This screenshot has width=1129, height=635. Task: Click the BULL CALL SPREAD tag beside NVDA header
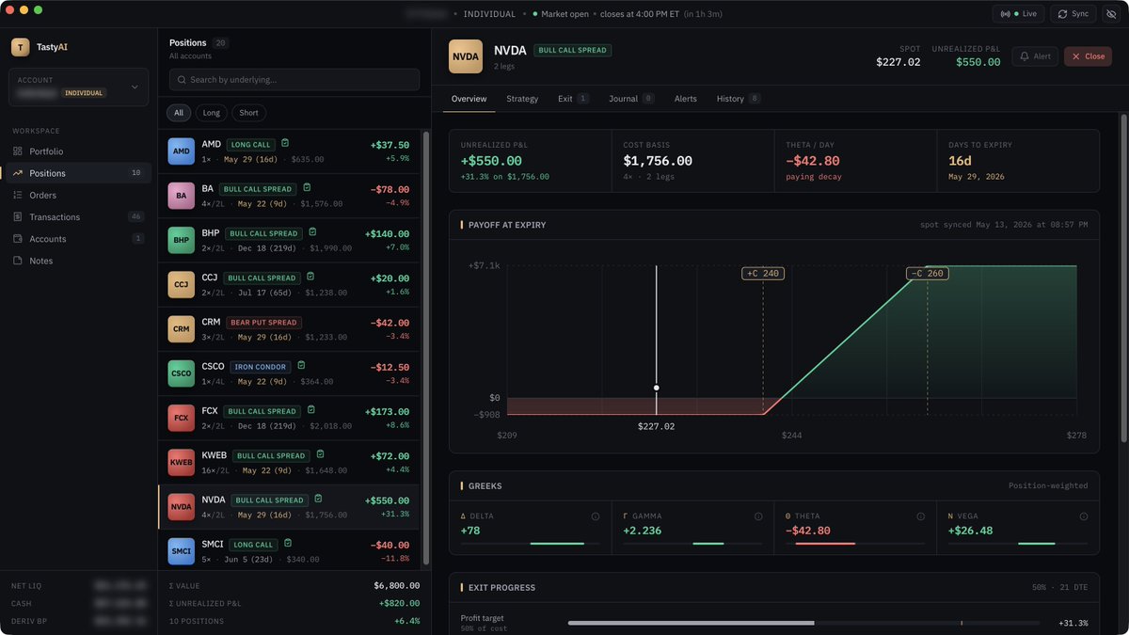coord(573,50)
